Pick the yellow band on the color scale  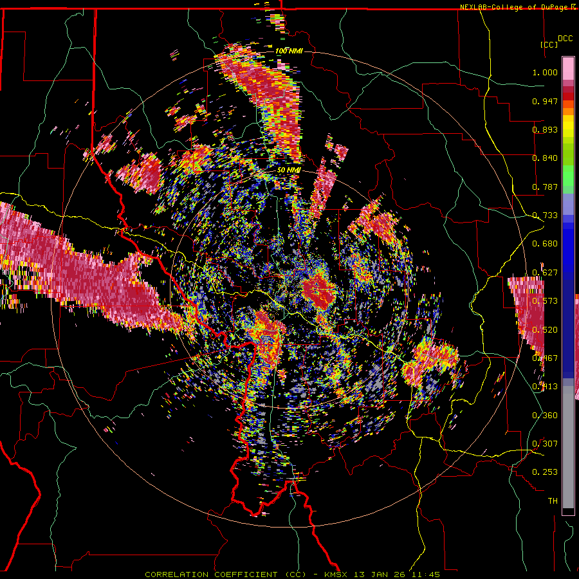pos(568,127)
